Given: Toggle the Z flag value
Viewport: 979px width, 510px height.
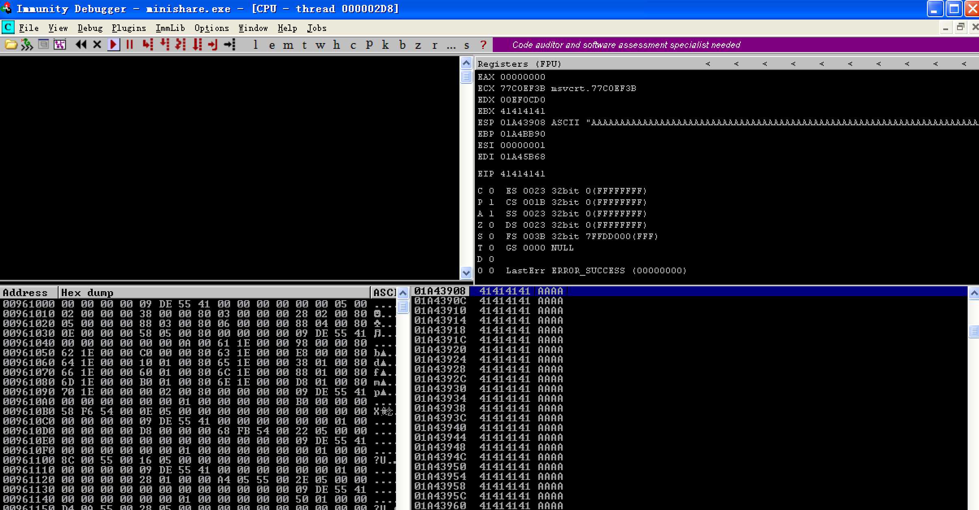Looking at the screenshot, I should [492, 225].
